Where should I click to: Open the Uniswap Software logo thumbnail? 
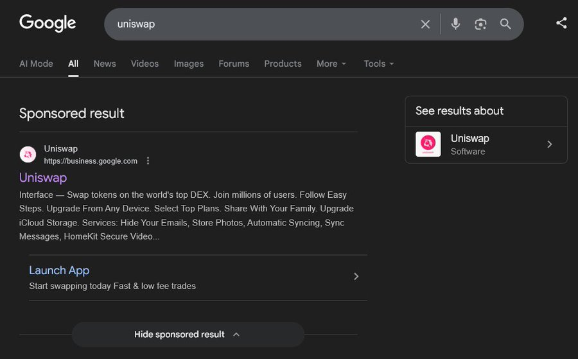[x=428, y=144]
